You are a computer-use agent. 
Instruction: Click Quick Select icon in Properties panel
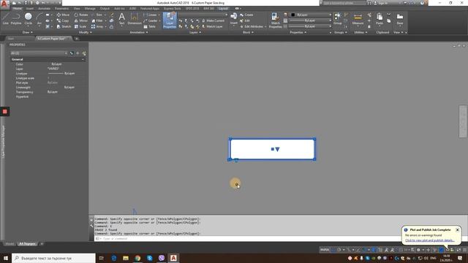click(x=84, y=53)
